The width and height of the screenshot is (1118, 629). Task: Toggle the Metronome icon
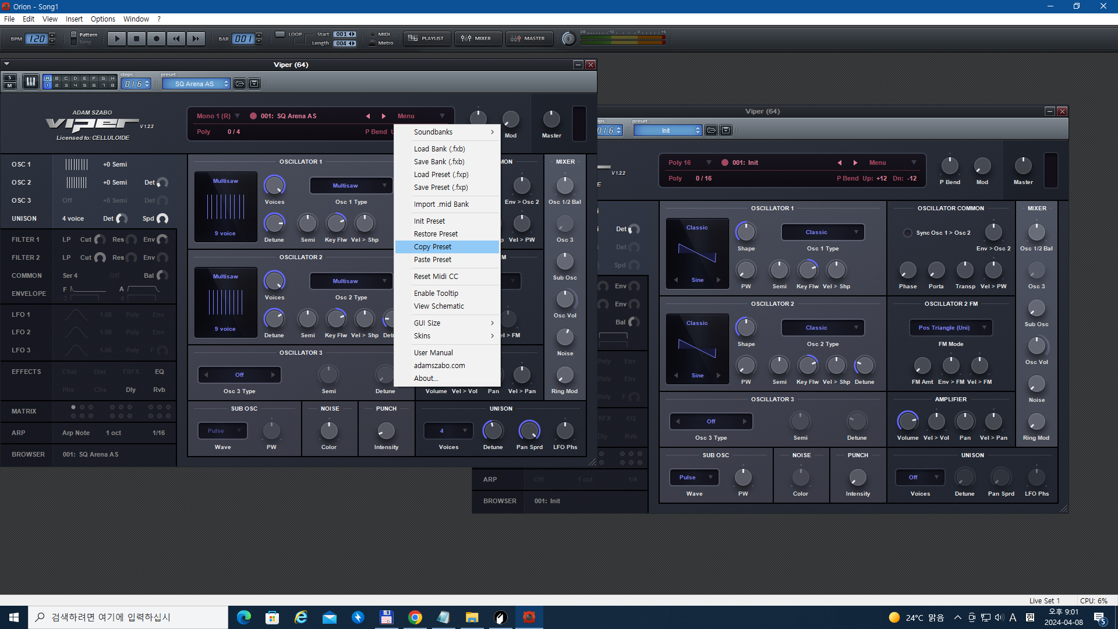373,43
